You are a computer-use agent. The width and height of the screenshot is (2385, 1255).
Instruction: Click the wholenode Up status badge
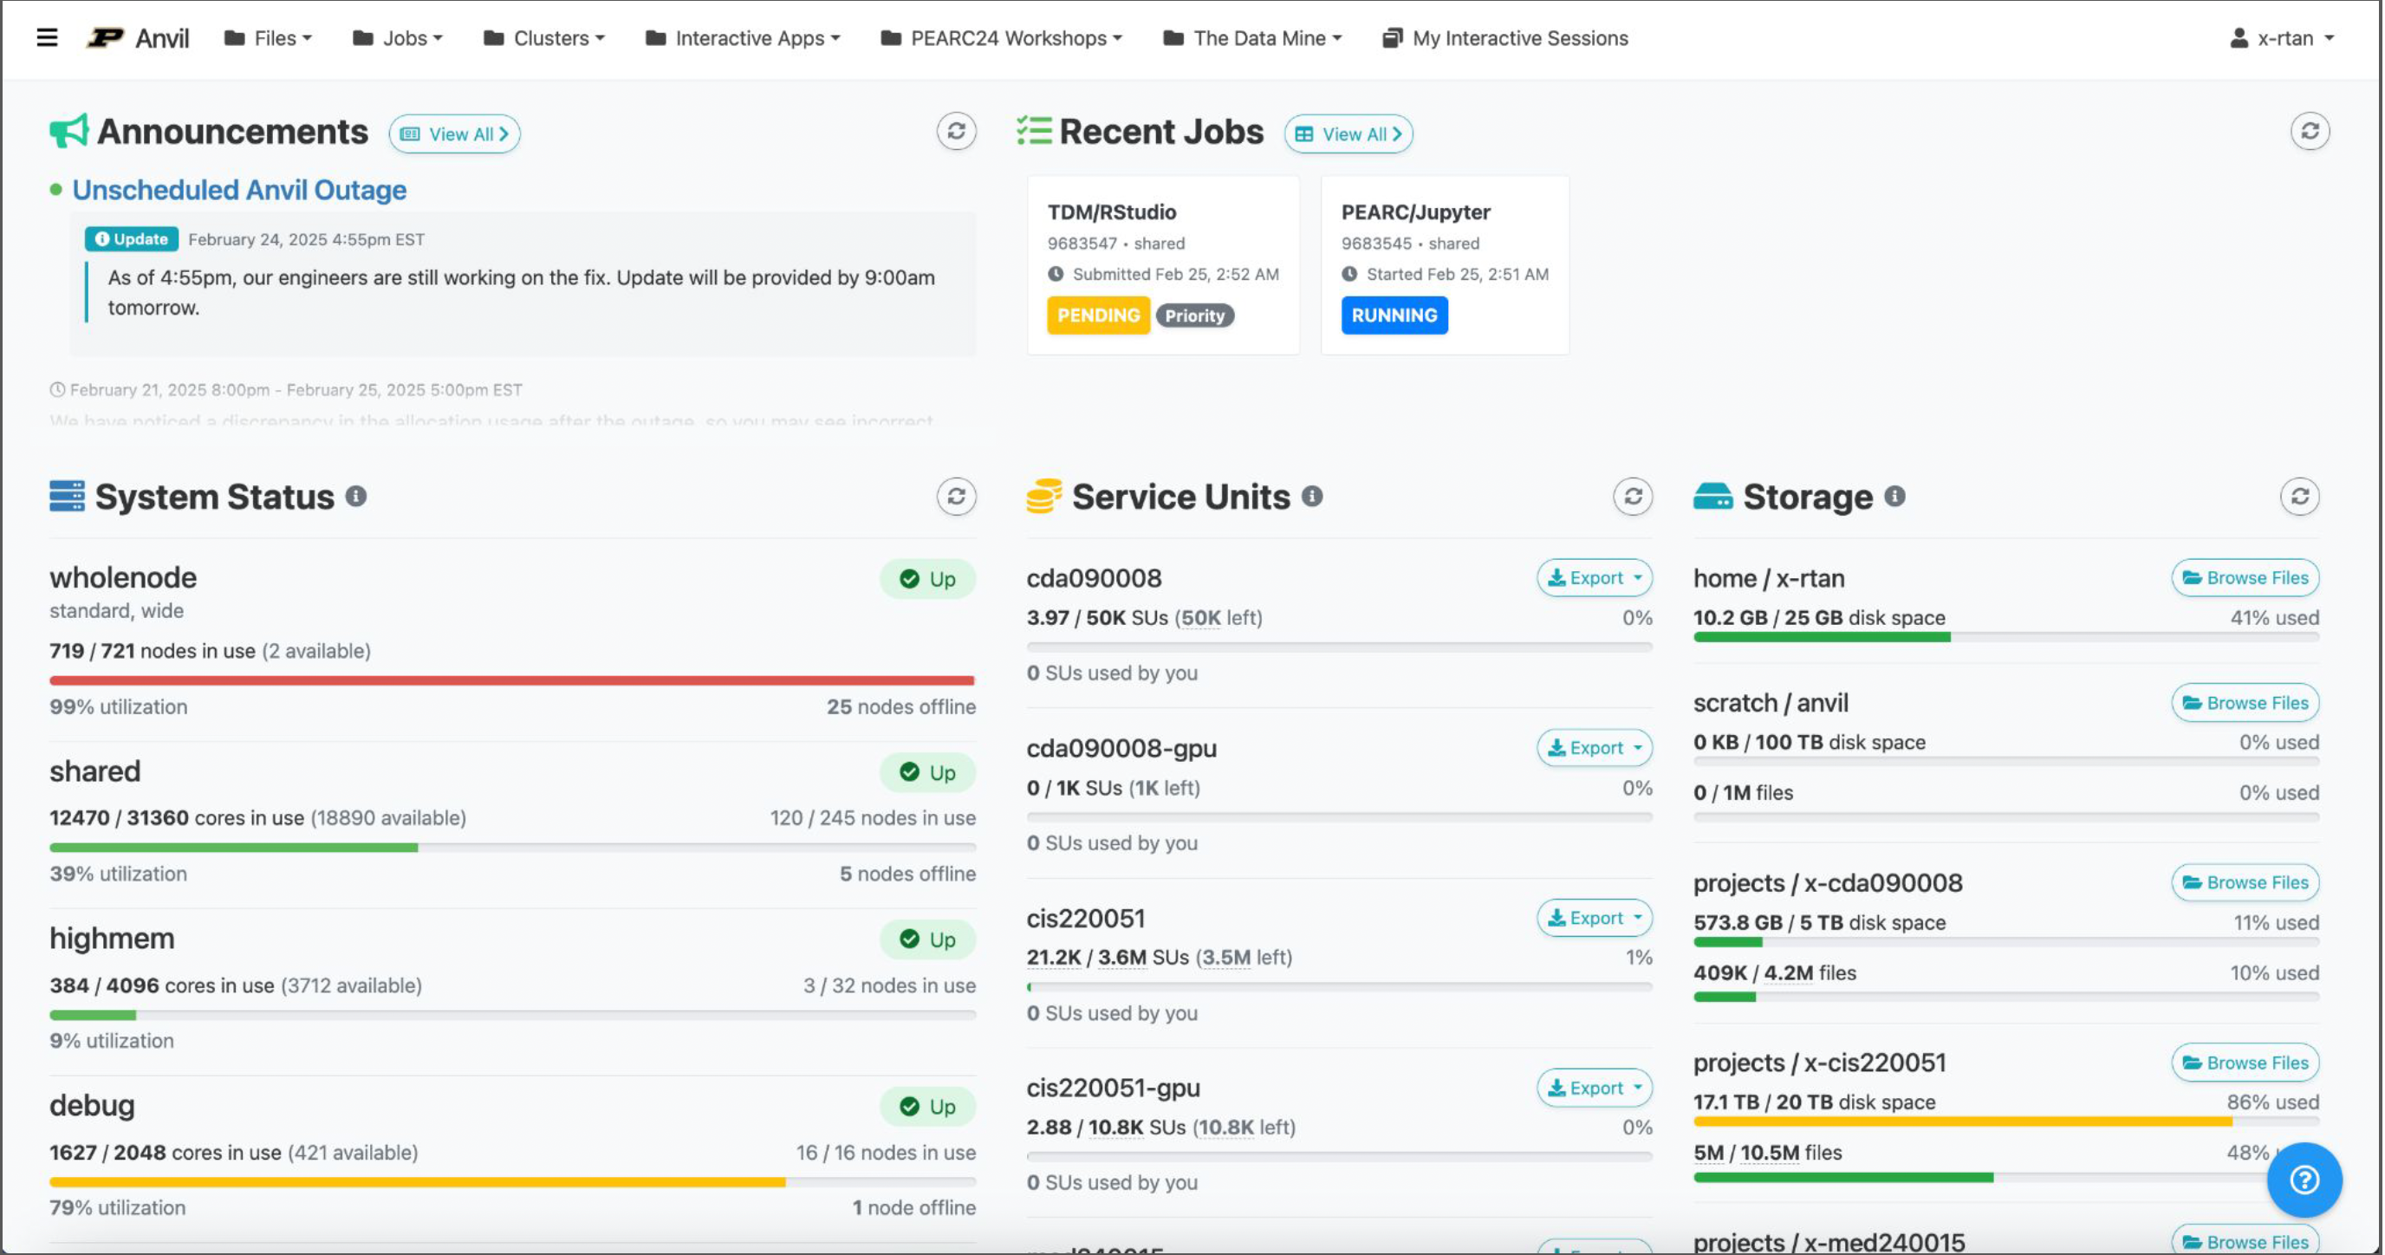(926, 579)
